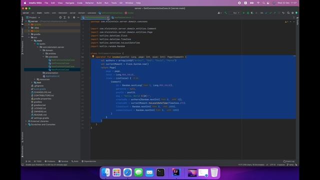Expand the gradle folder in tree
This screenshot has height=180, width=320.
click(x=29, y=34)
